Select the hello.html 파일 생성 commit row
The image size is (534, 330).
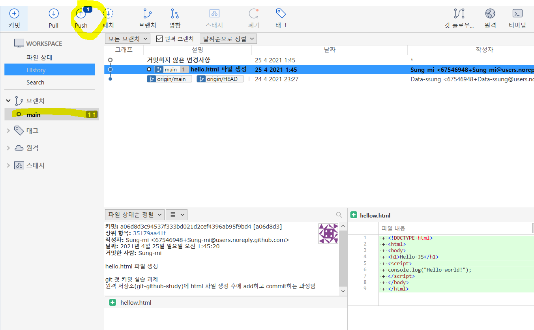click(x=319, y=69)
